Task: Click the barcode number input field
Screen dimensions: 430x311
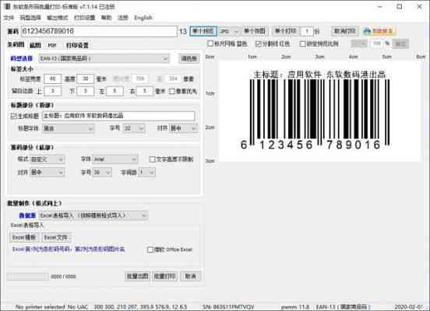Action: (99, 31)
